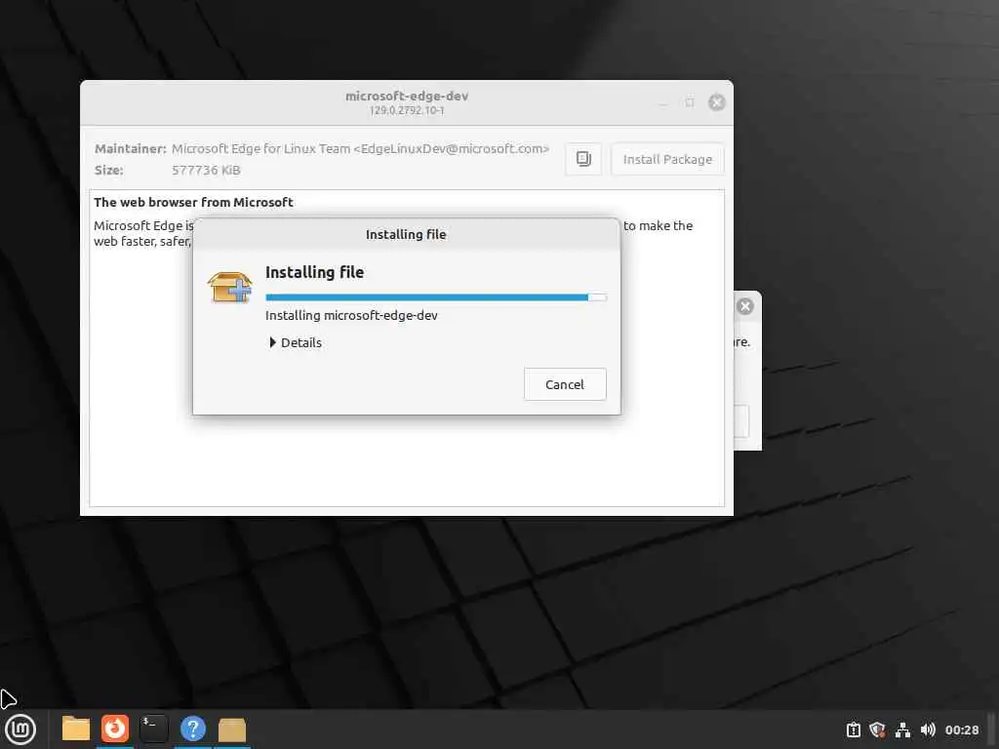Screen dimensions: 999x749
Task: Minimize the microsoft-edge-dev window
Action: [x=663, y=102]
